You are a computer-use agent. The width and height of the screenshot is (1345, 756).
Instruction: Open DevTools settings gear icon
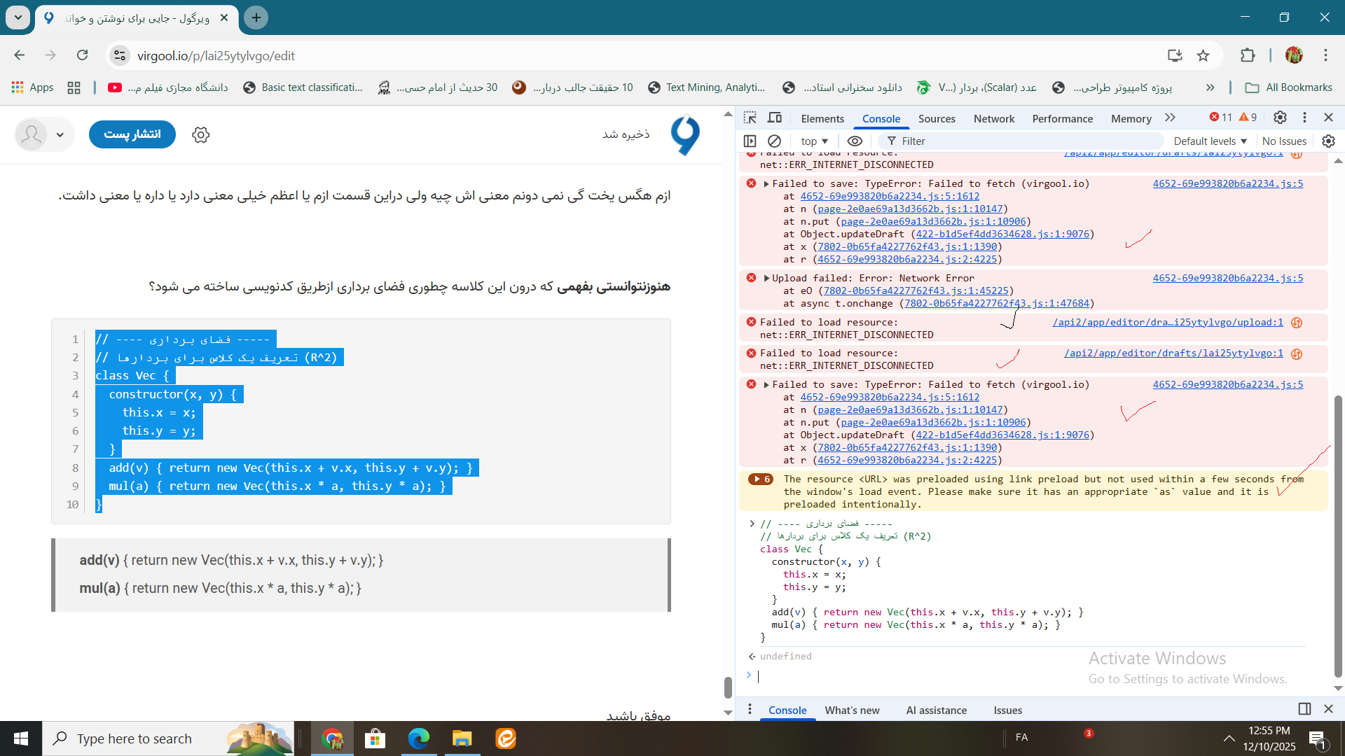[1280, 118]
